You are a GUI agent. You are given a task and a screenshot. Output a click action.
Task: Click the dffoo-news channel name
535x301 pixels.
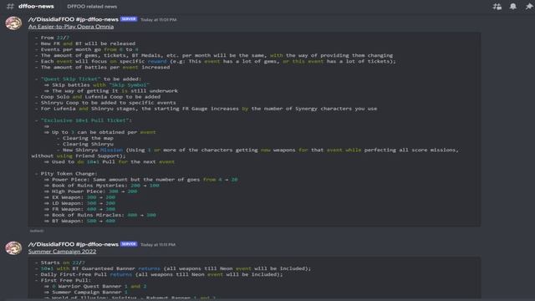(36, 6)
